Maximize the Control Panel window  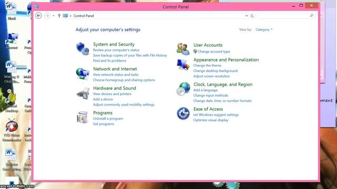(x=301, y=6)
